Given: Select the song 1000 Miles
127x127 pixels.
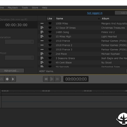Looking at the screenshot, I should point(62,24).
